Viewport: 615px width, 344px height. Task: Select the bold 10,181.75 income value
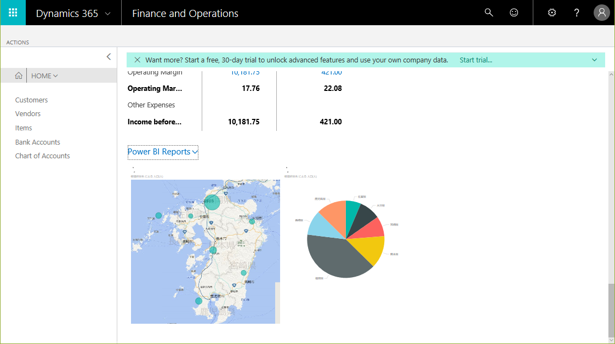(243, 122)
